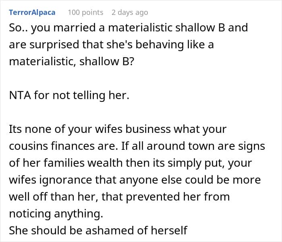Click the line "She should be ashamed of herself"
Screen dimensions: 282x242
tap(98, 230)
